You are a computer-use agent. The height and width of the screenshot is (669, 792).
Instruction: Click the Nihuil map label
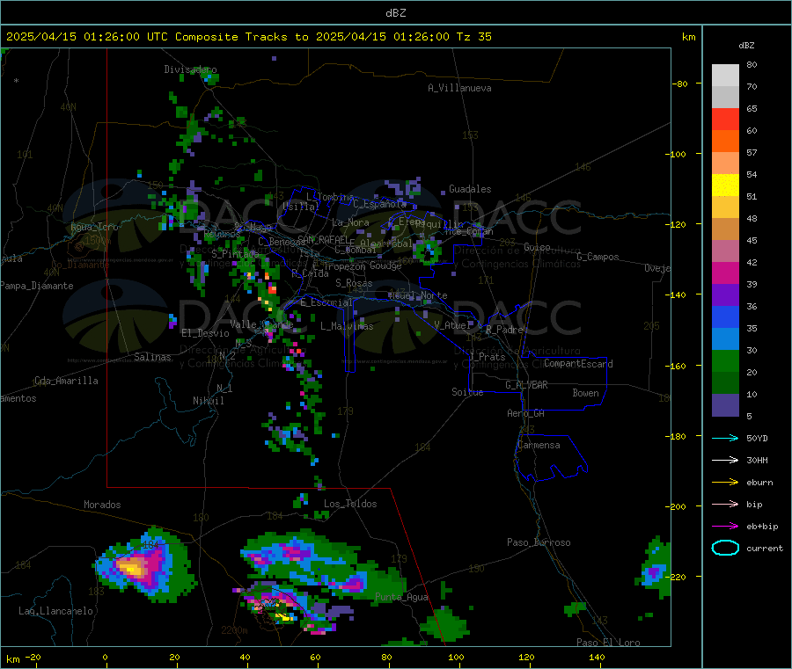point(208,401)
